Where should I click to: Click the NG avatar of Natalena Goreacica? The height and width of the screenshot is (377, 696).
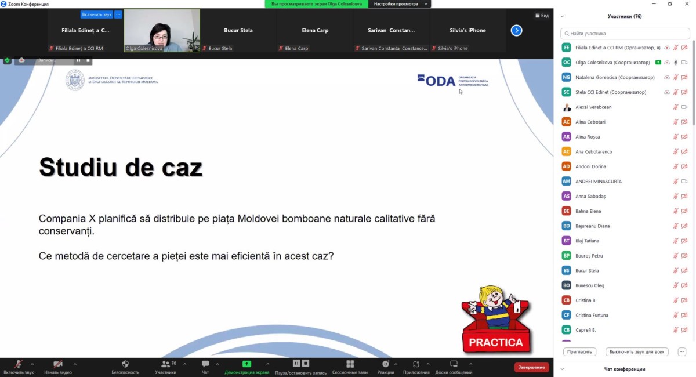[x=566, y=77]
